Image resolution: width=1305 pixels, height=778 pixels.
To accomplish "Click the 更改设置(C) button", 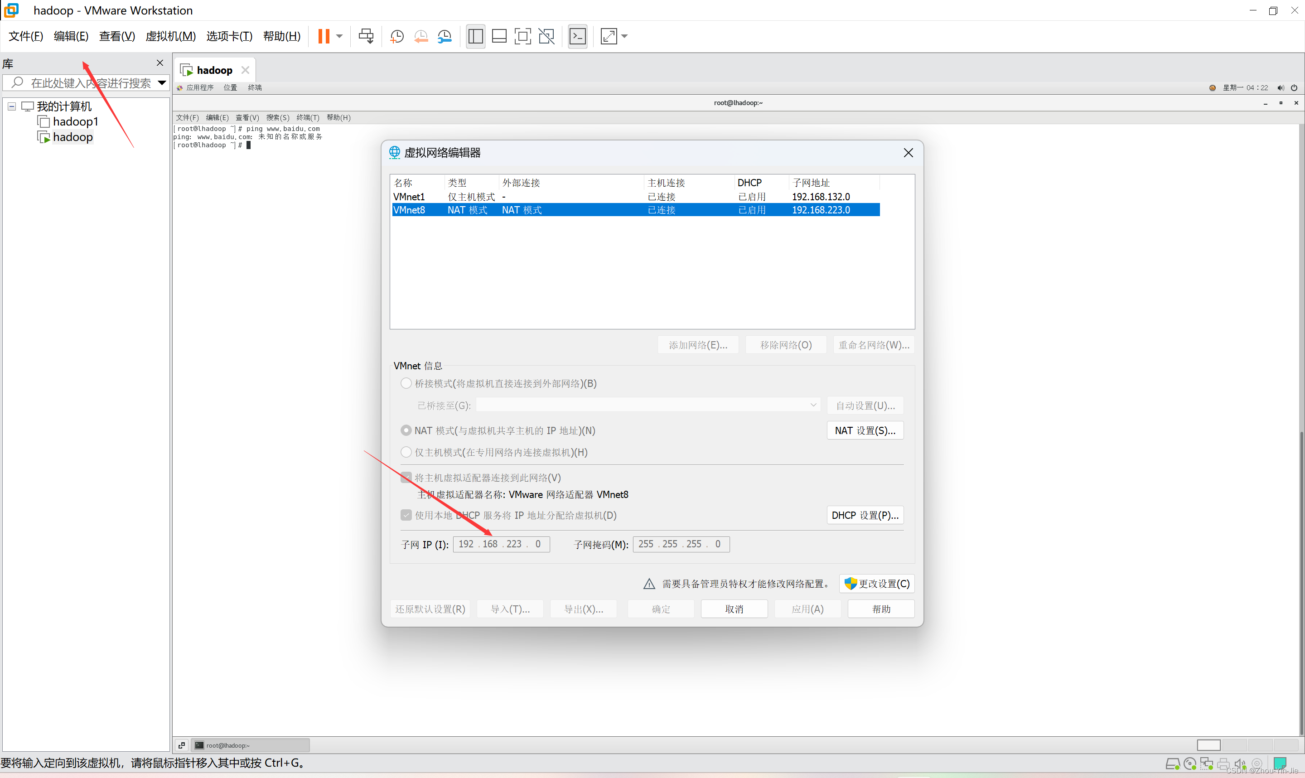I will pyautogui.click(x=877, y=584).
